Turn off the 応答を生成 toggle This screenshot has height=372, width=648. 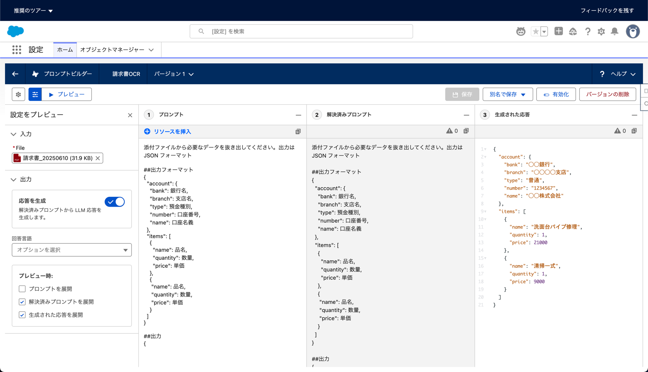(114, 202)
